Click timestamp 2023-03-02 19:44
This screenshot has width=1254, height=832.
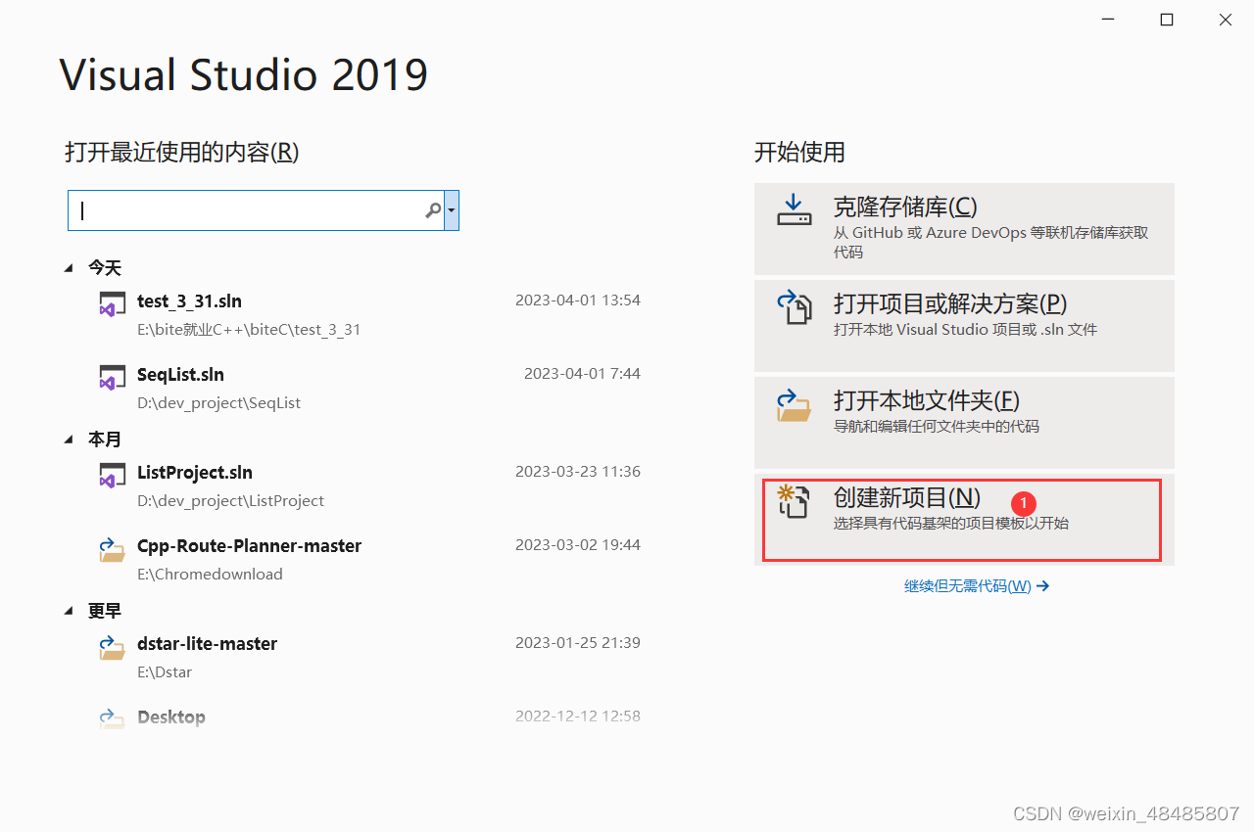[x=578, y=545]
